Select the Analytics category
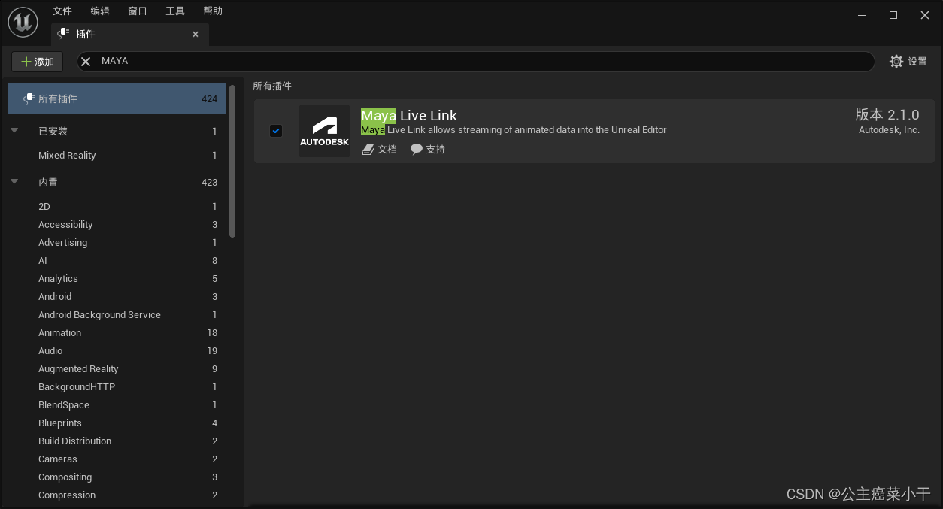The image size is (943, 509). pos(117,279)
